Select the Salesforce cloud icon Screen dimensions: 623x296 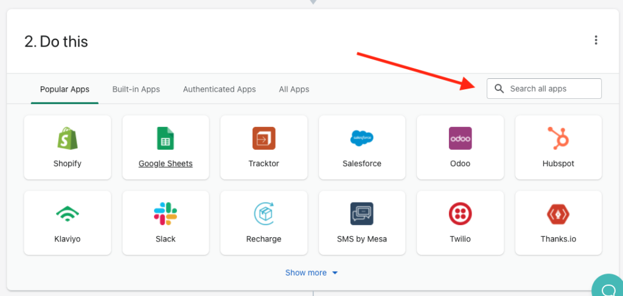362,138
